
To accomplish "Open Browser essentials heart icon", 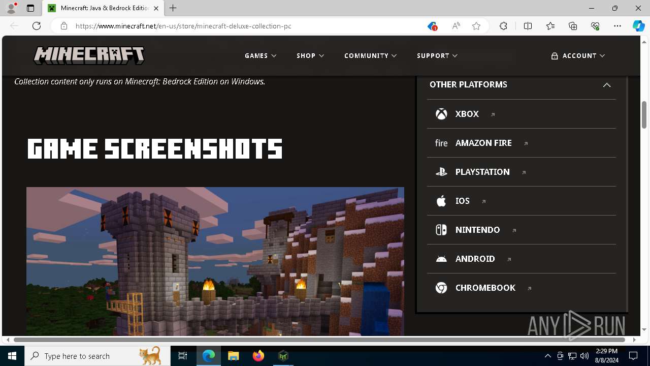I will click(x=595, y=26).
